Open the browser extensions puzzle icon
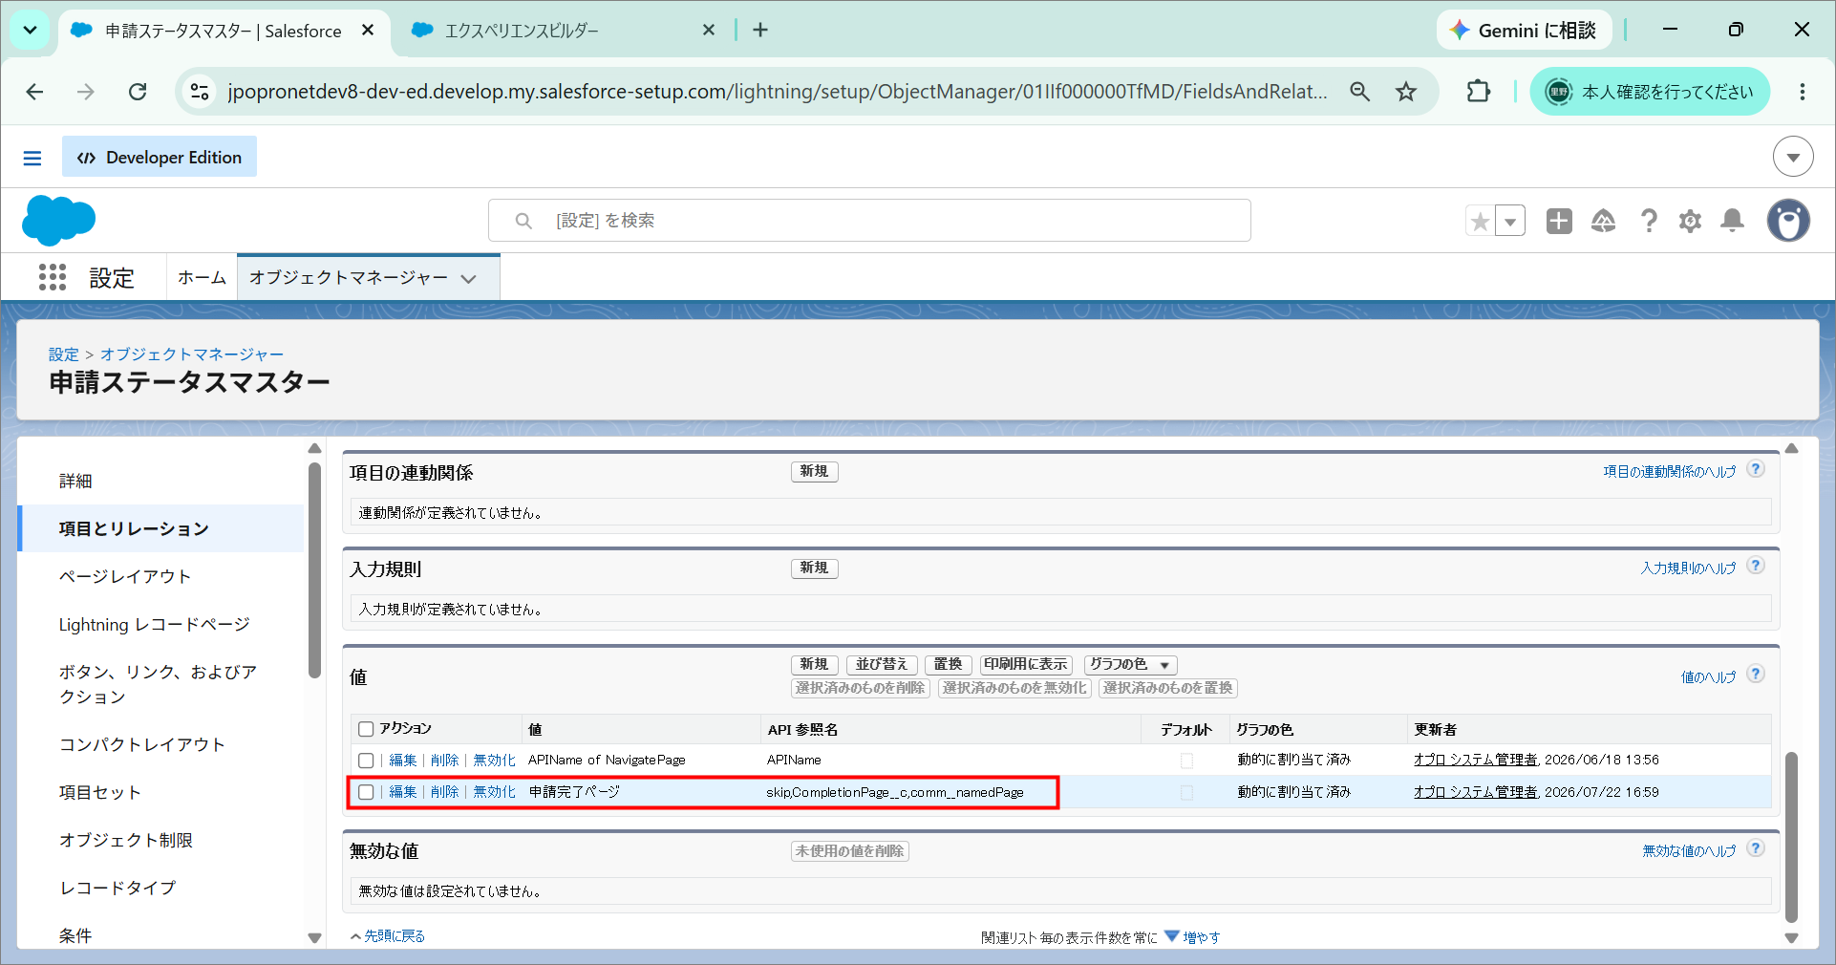This screenshot has height=965, width=1836. [x=1478, y=92]
